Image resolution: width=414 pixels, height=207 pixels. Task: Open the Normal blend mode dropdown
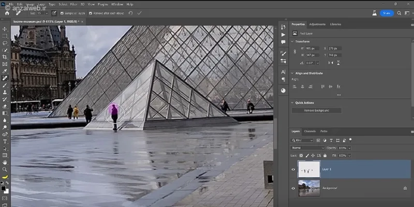(x=307, y=148)
